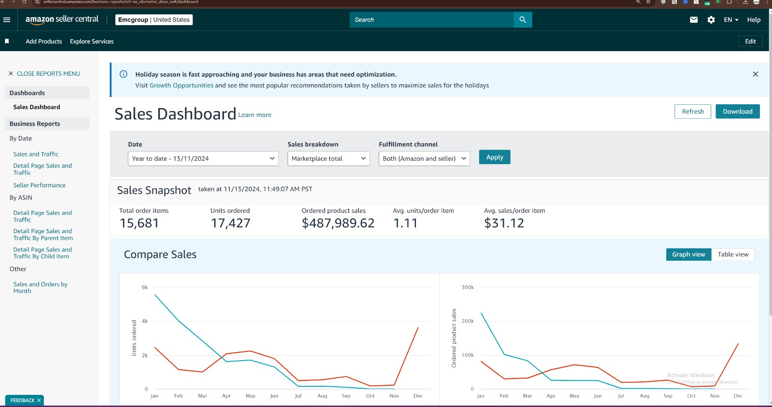The image size is (772, 407).
Task: Click the Edit button
Action: pos(750,42)
